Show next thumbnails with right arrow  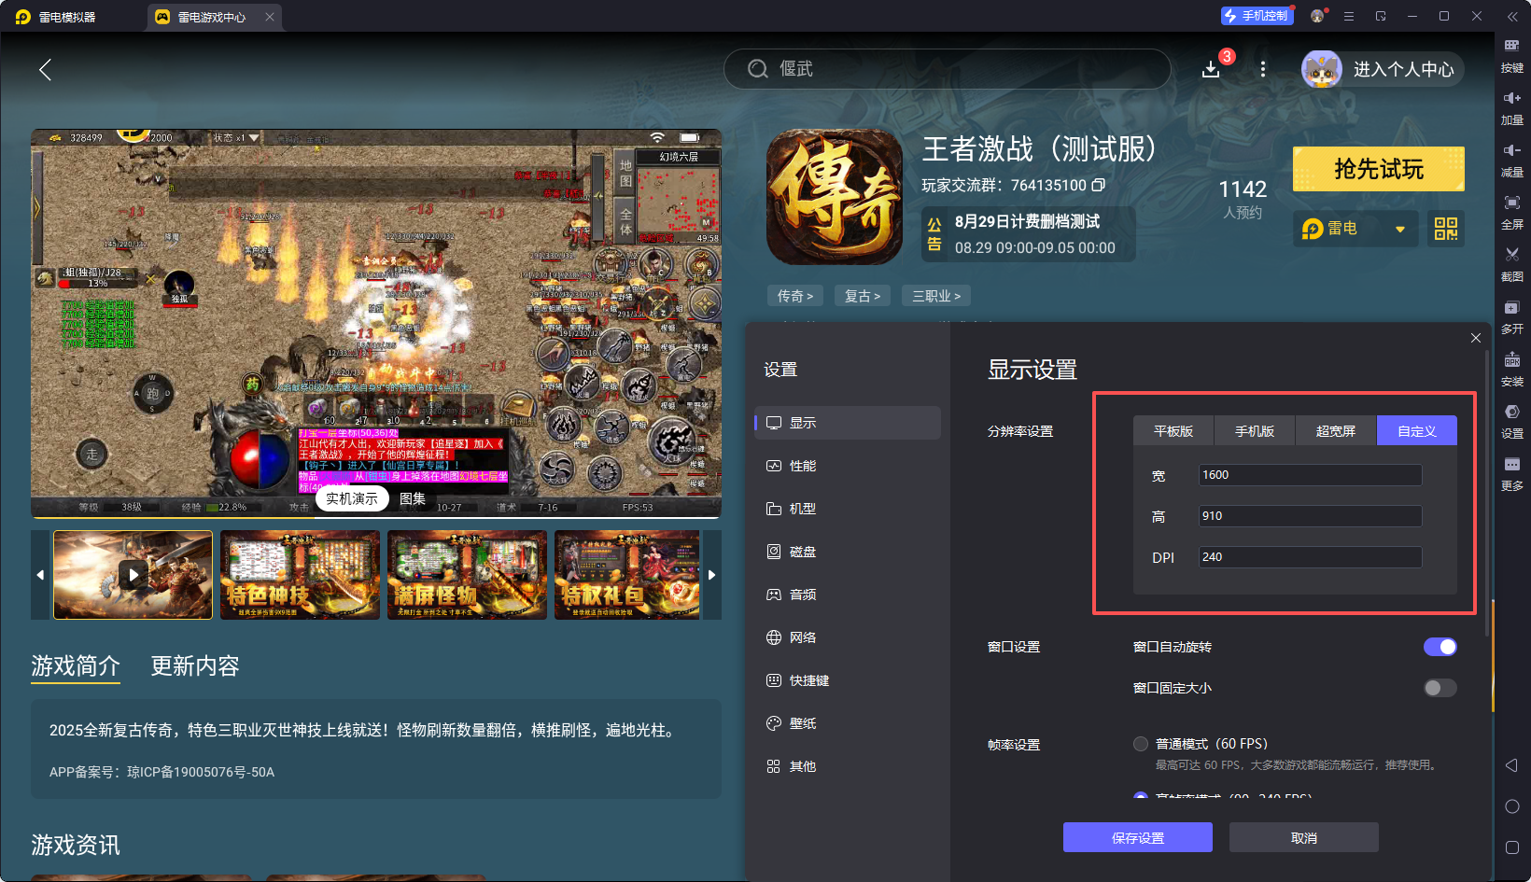tap(711, 575)
